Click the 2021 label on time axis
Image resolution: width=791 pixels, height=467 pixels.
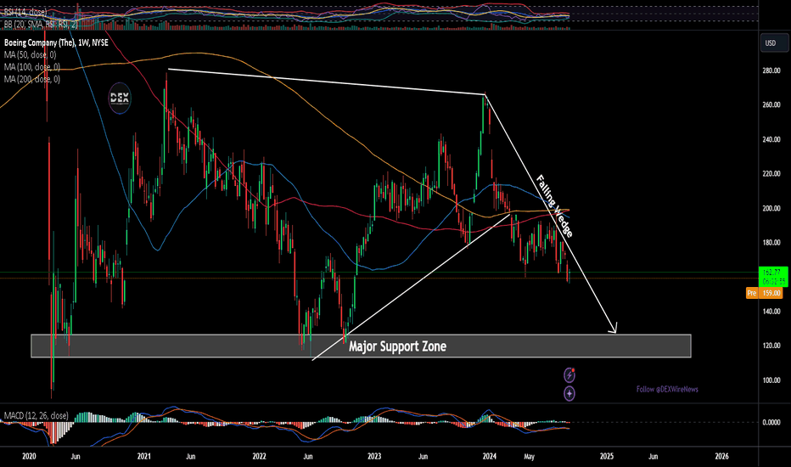pos(143,457)
